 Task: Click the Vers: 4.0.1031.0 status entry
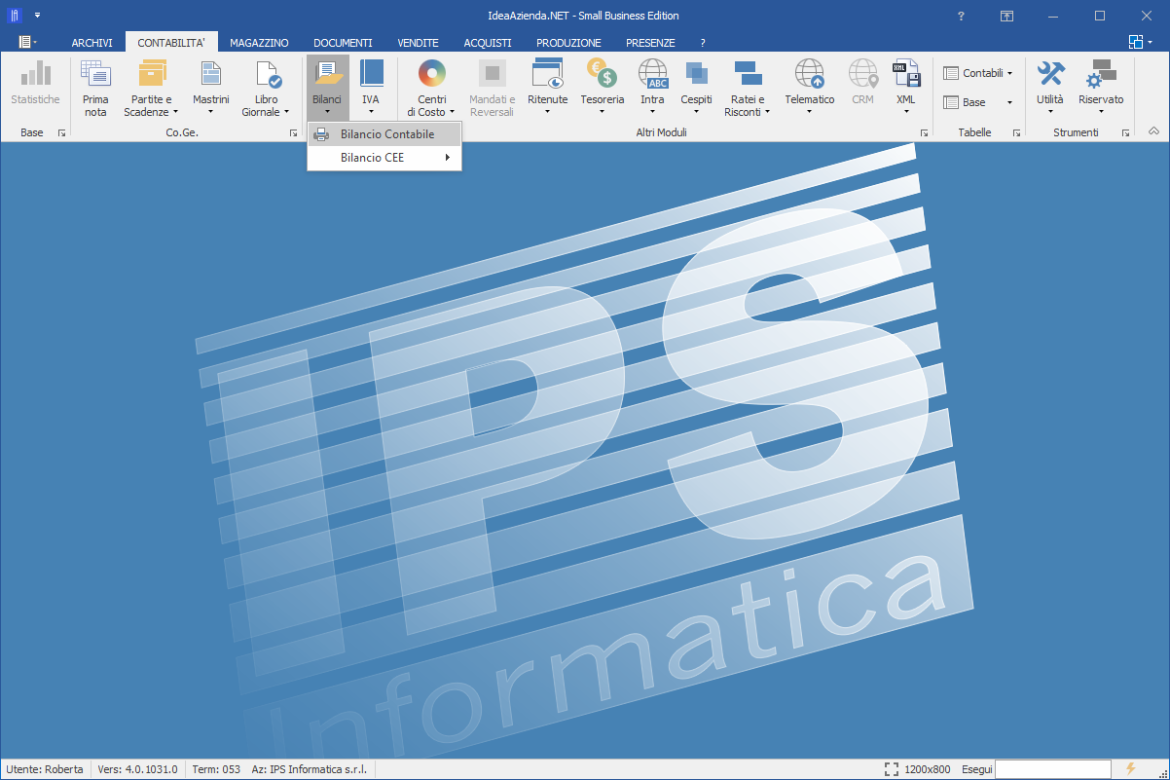click(x=137, y=769)
